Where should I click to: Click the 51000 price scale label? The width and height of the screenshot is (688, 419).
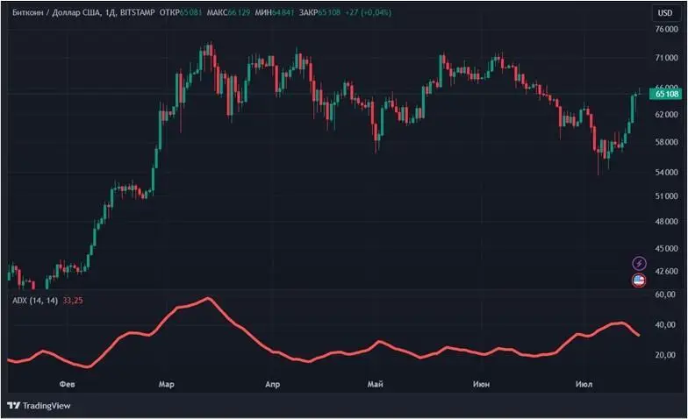[x=667, y=196]
